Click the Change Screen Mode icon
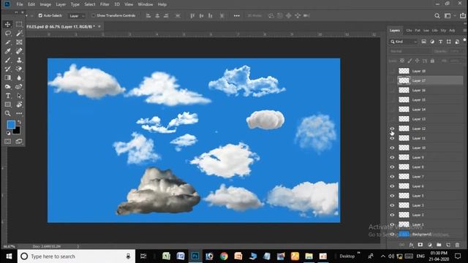 click(x=19, y=141)
